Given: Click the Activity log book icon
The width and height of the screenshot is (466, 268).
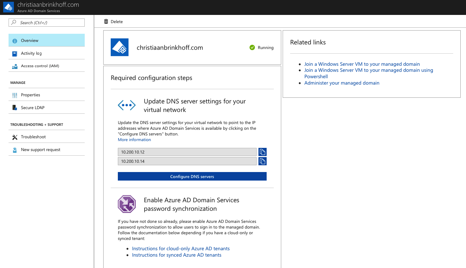Looking at the screenshot, I should tap(15, 54).
